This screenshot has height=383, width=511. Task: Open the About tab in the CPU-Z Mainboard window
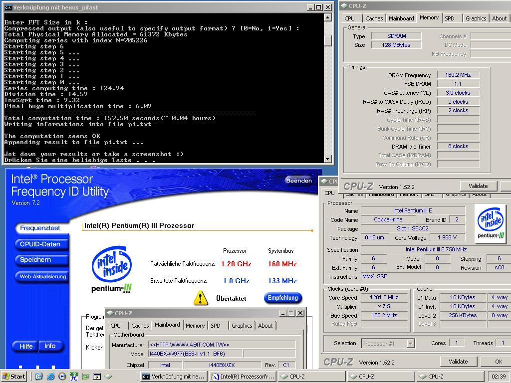point(265,326)
